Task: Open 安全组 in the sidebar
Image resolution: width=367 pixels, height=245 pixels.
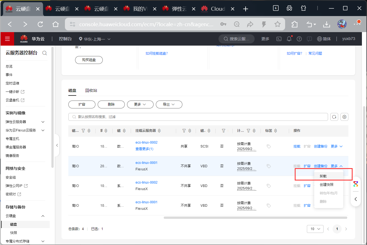Action: click(x=11, y=177)
